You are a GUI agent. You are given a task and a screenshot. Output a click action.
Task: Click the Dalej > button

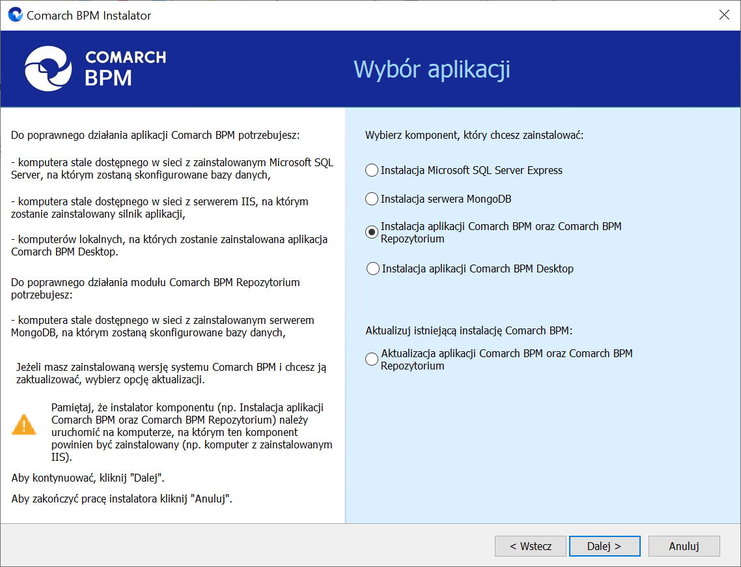pyautogui.click(x=604, y=546)
